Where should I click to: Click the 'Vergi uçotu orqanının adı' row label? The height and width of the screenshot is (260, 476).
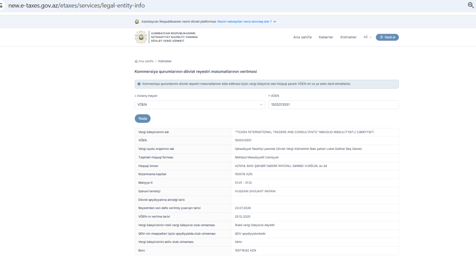(x=156, y=149)
